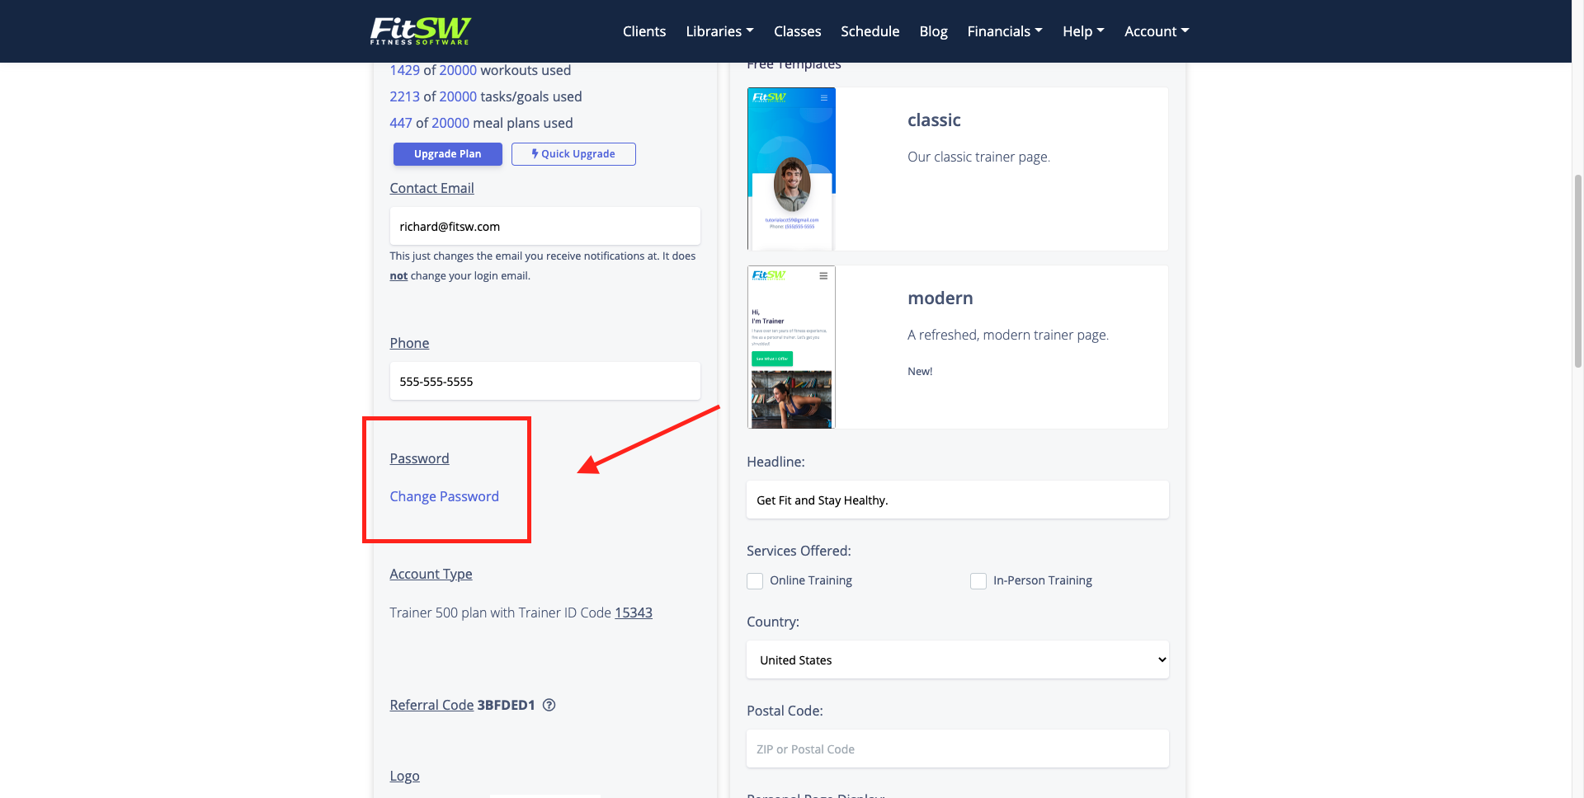The width and height of the screenshot is (1584, 798).
Task: Click the 20000 workouts limit link
Action: pyautogui.click(x=457, y=70)
